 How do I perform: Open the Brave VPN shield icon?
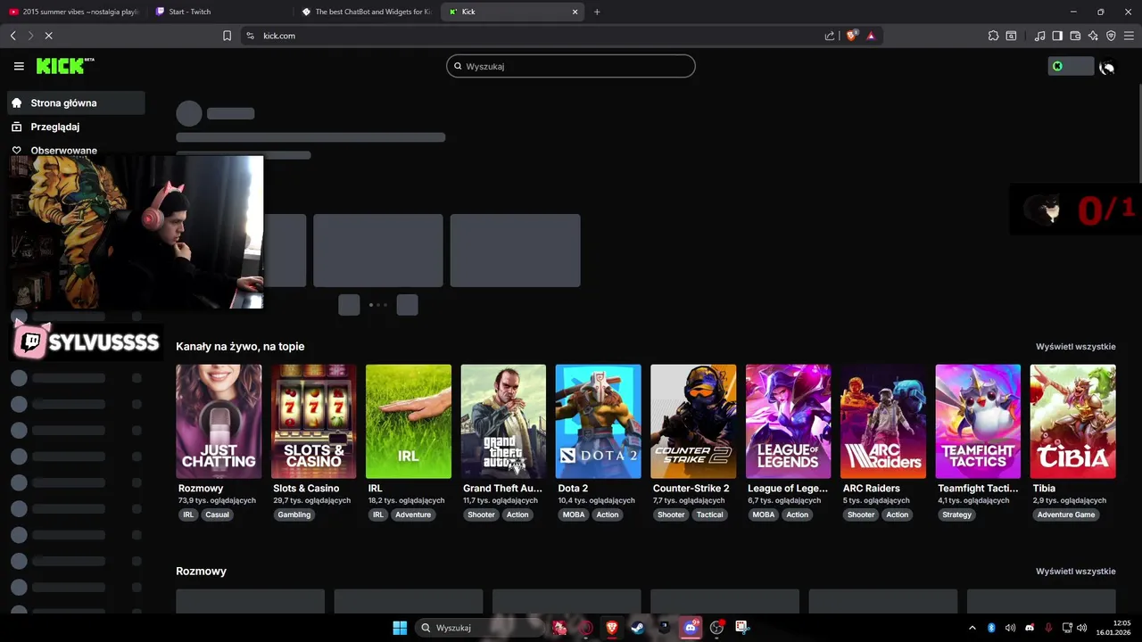pos(1111,36)
